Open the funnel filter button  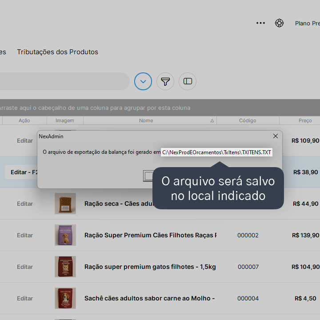point(165,81)
